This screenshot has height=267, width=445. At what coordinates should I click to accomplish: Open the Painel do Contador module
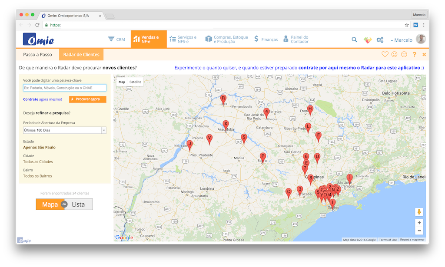click(x=296, y=40)
